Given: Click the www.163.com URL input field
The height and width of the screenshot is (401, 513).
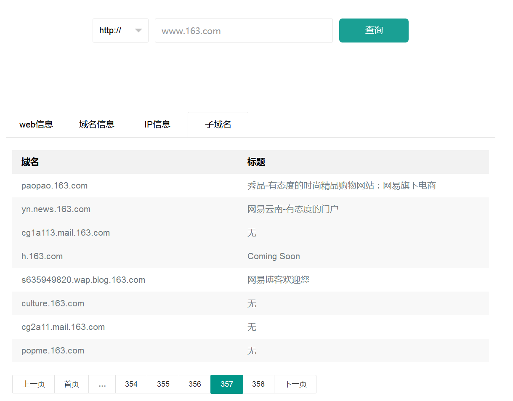Looking at the screenshot, I should 244,30.
